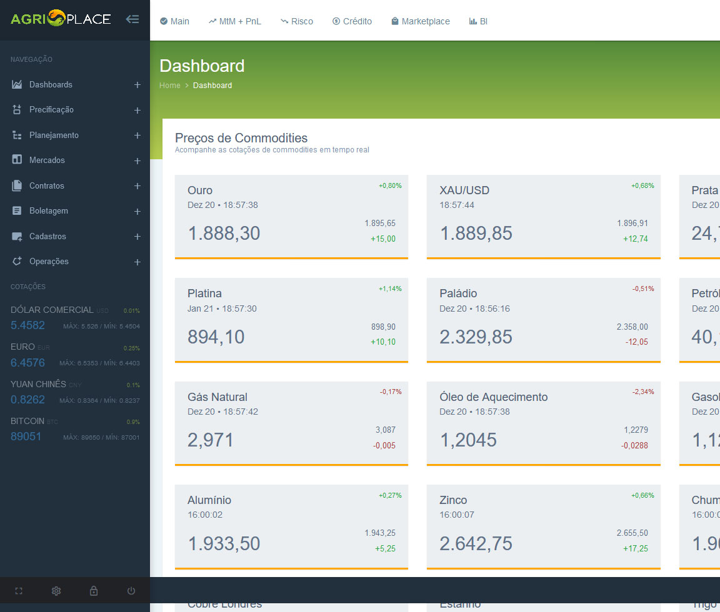The height and width of the screenshot is (612, 720).
Task: Select Dashboards label in sidebar
Action: pyautogui.click(x=51, y=84)
